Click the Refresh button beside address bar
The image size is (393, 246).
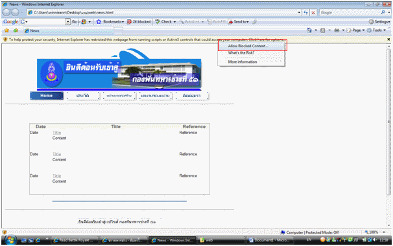pyautogui.click(x=305, y=12)
